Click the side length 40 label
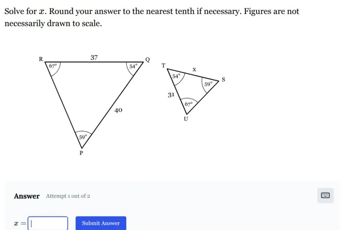Viewport: 349px width, 230px height. pyautogui.click(x=119, y=110)
